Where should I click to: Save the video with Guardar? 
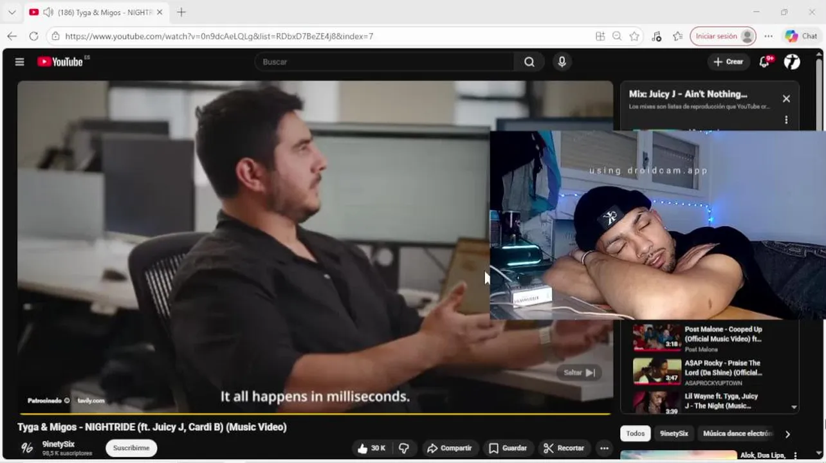point(508,448)
